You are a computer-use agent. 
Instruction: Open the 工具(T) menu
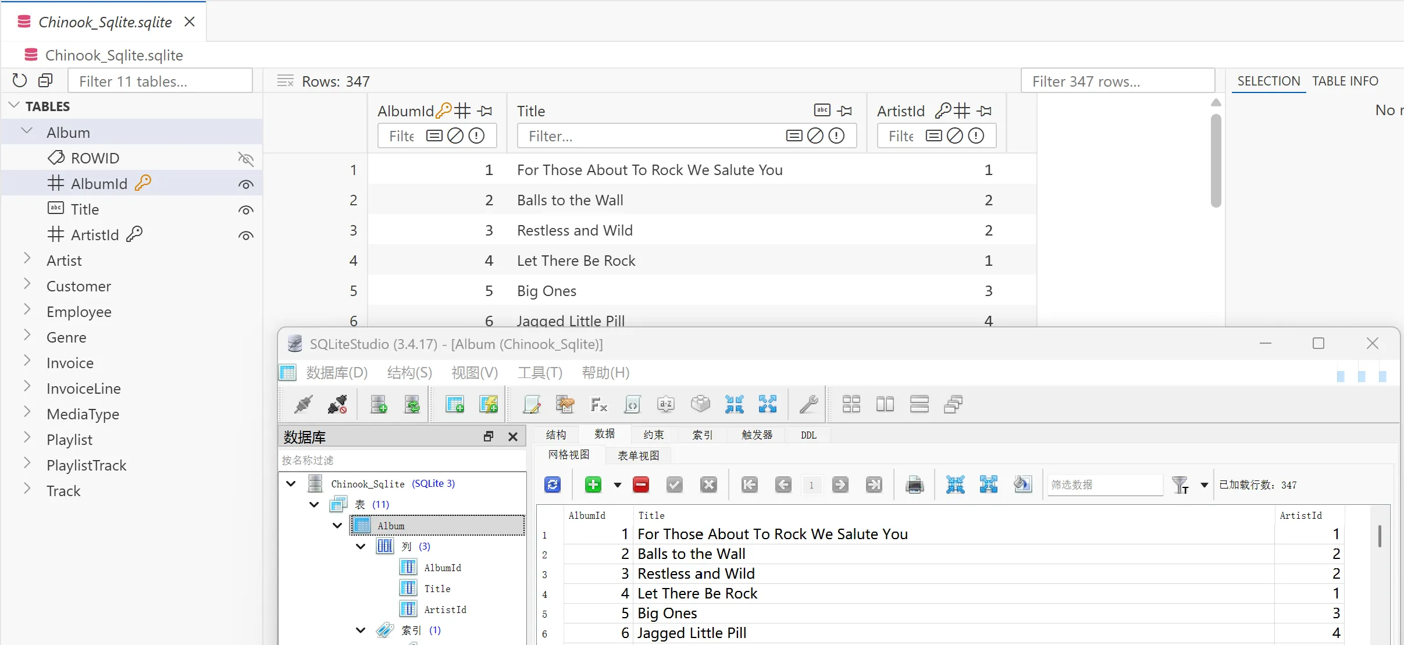[540, 372]
